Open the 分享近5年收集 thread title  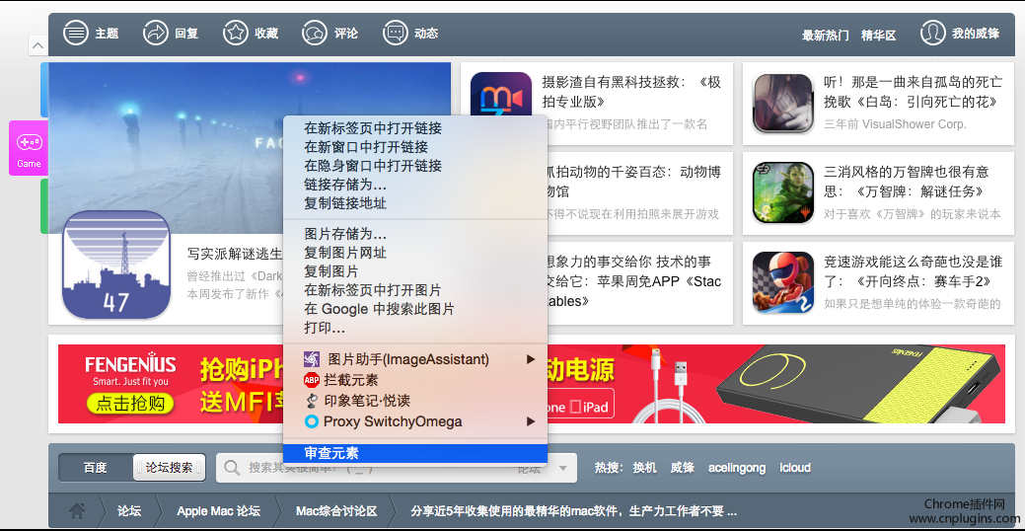573,510
